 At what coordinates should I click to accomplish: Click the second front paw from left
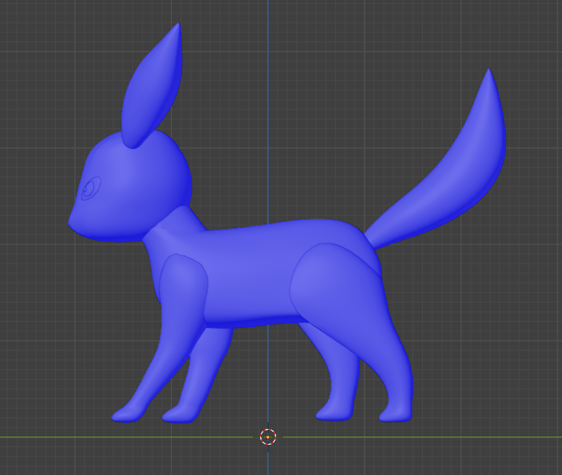(x=175, y=414)
